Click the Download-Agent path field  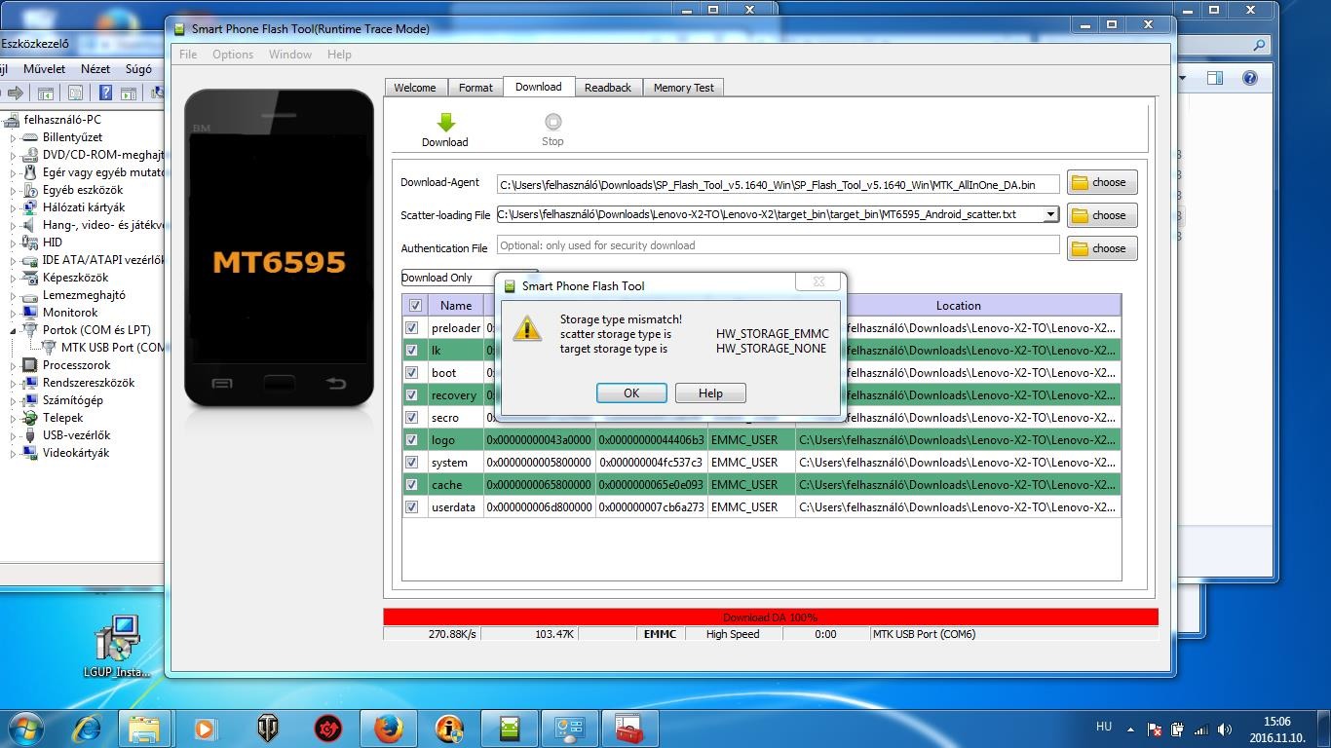778,183
